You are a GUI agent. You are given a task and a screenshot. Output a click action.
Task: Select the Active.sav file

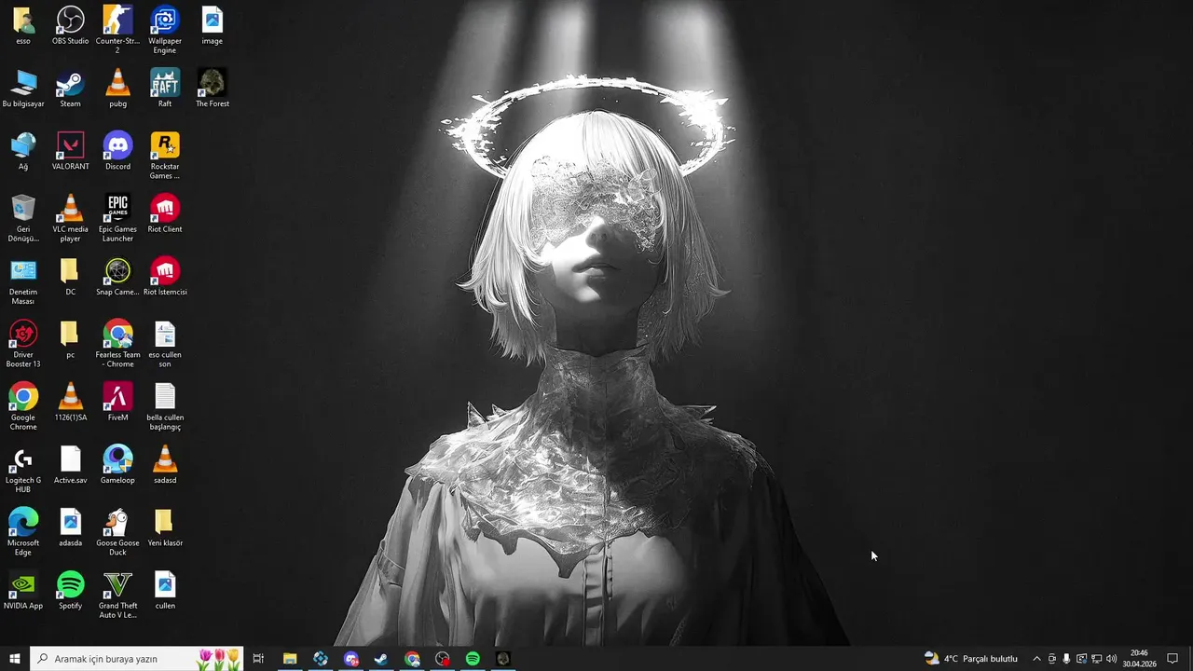tap(71, 463)
